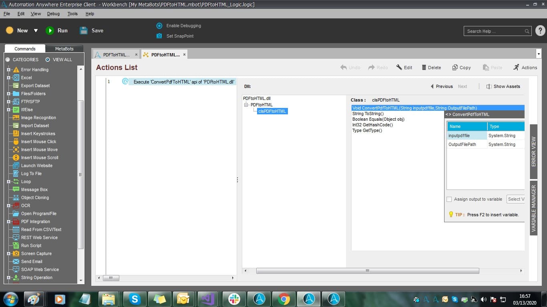The image size is (547, 307).
Task: Run the bot with the green play icon
Action: click(x=50, y=30)
